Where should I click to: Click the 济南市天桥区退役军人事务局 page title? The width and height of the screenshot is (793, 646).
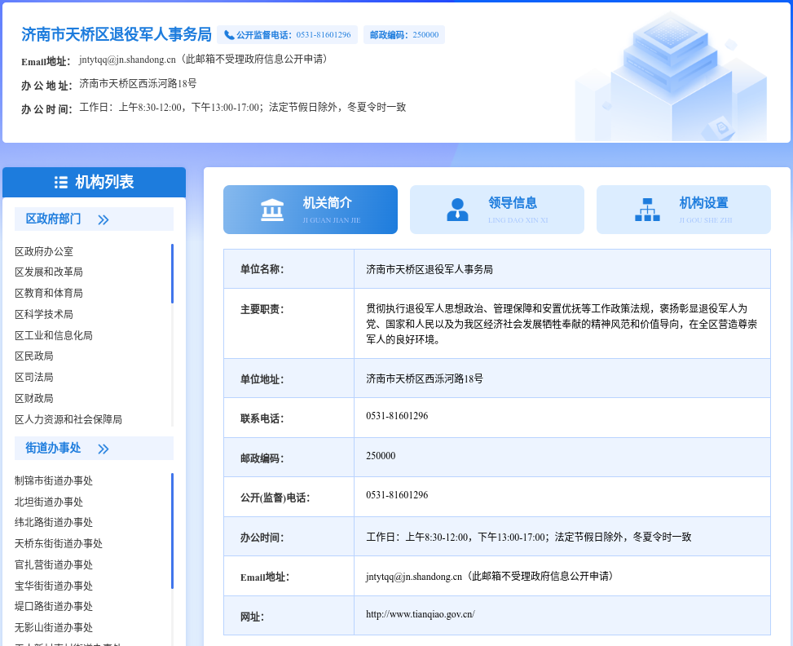click(117, 34)
